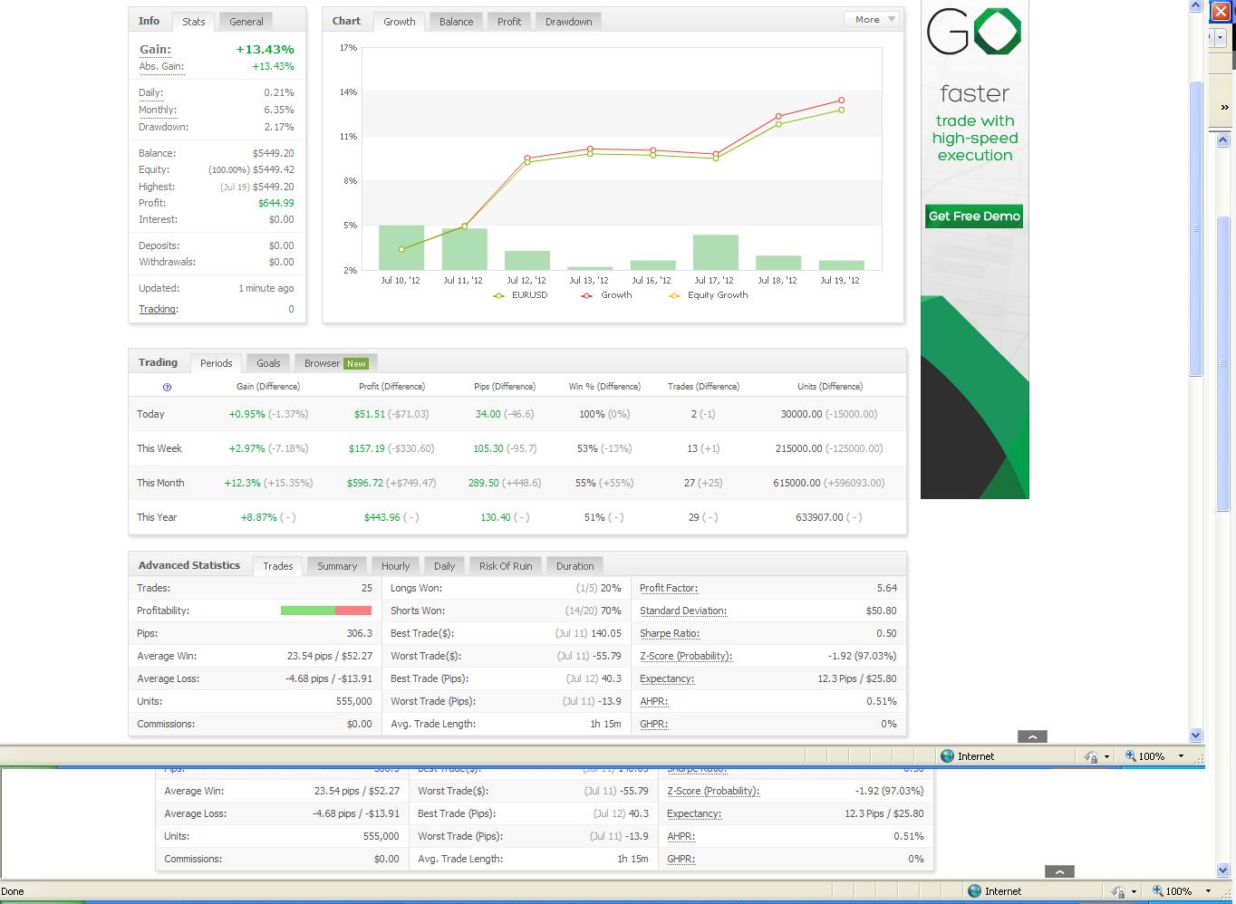Click the double-chevron toolbar overflow icon at right edge
This screenshot has height=904, width=1236.
1225,107
